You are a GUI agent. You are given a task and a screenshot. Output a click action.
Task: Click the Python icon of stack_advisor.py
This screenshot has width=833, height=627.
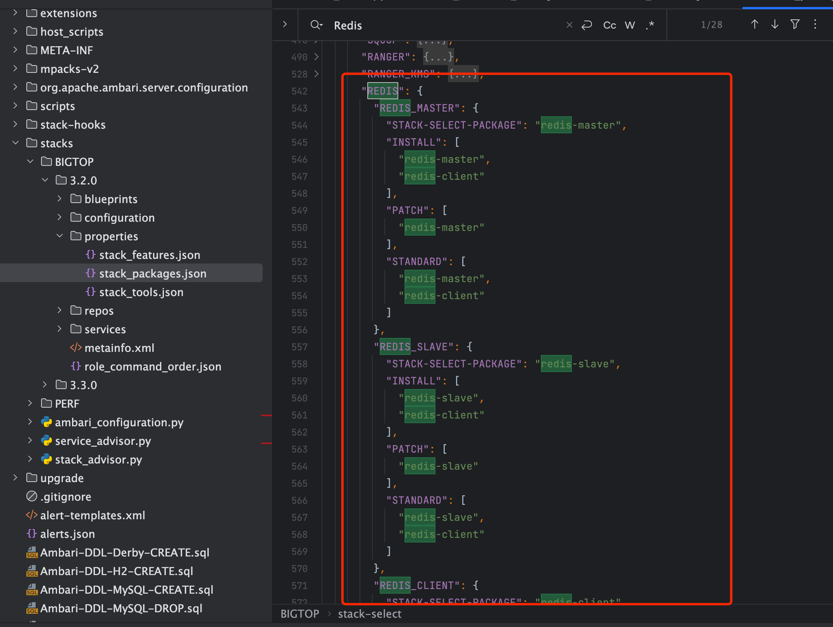point(46,459)
